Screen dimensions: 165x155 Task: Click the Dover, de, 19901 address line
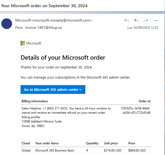click(33, 126)
